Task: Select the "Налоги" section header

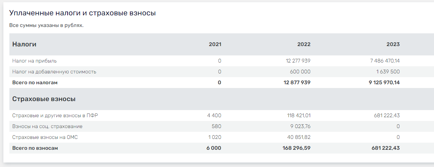Action: [24, 44]
